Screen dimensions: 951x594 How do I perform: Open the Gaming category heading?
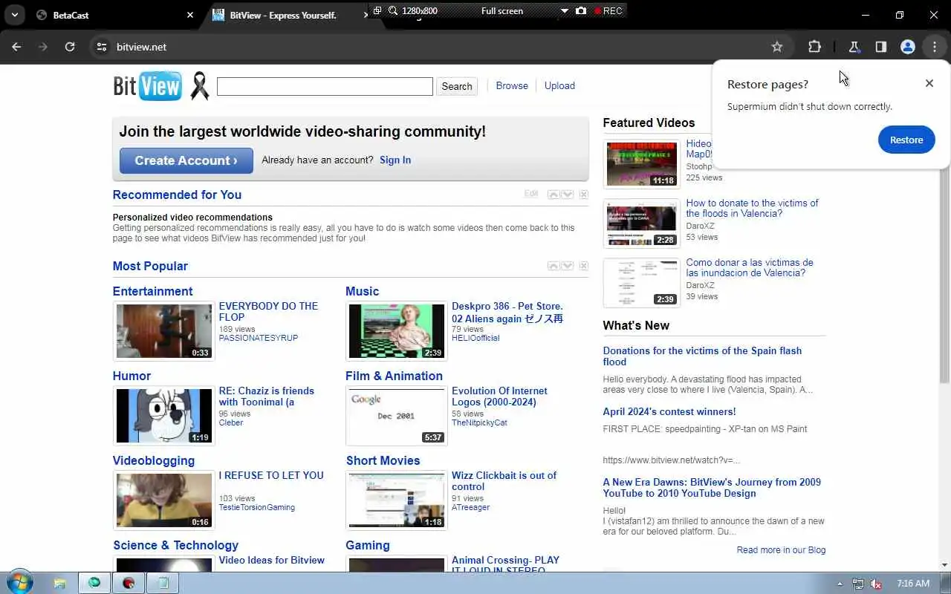tap(367, 545)
